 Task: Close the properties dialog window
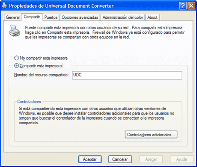[x=191, y=6]
